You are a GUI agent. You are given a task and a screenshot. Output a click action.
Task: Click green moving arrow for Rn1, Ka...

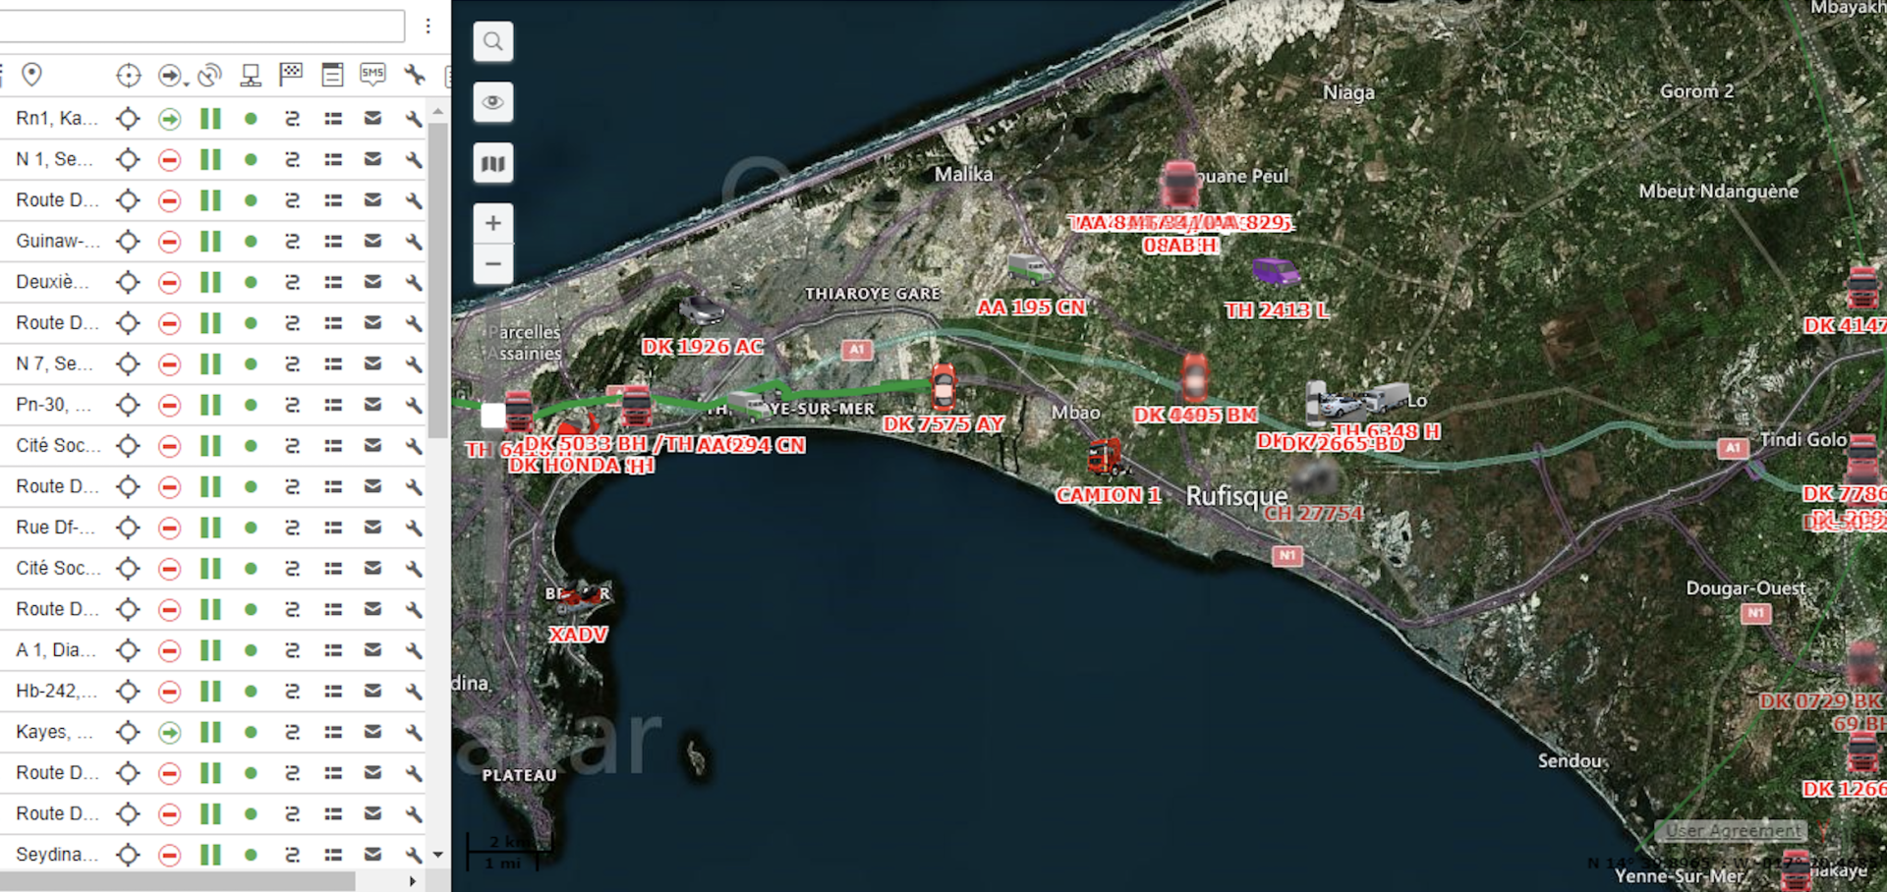[169, 119]
